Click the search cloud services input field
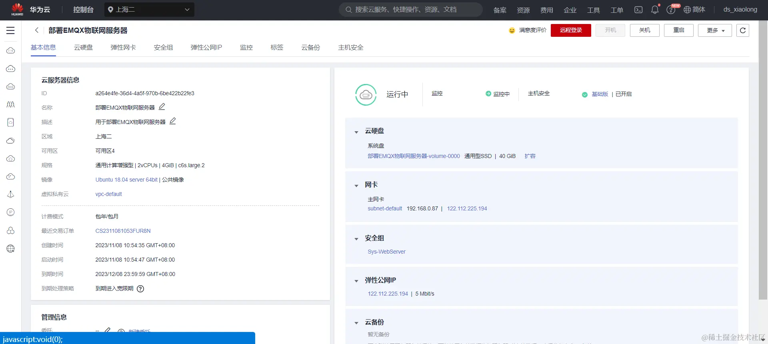 pos(411,10)
